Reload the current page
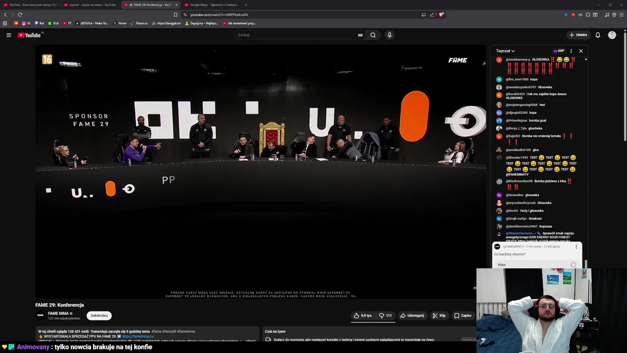Image resolution: width=627 pixels, height=353 pixels. [x=20, y=15]
